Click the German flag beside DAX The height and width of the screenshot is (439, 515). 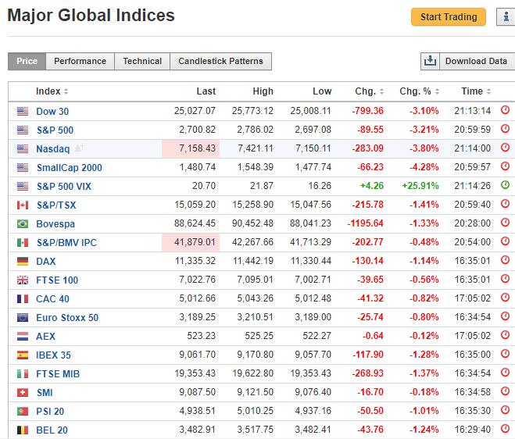pos(23,261)
